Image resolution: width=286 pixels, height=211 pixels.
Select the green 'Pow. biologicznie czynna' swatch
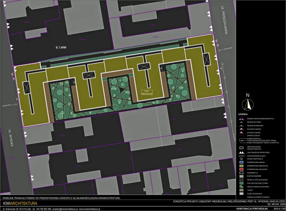(x=242, y=183)
